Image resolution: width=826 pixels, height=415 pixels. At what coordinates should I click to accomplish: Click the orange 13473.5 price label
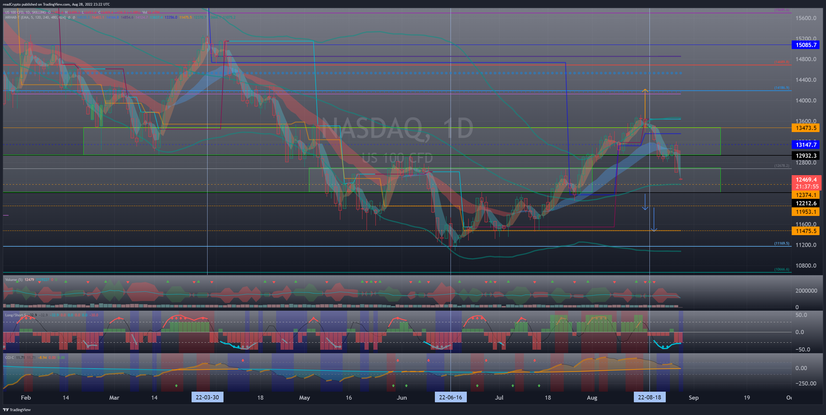(806, 128)
